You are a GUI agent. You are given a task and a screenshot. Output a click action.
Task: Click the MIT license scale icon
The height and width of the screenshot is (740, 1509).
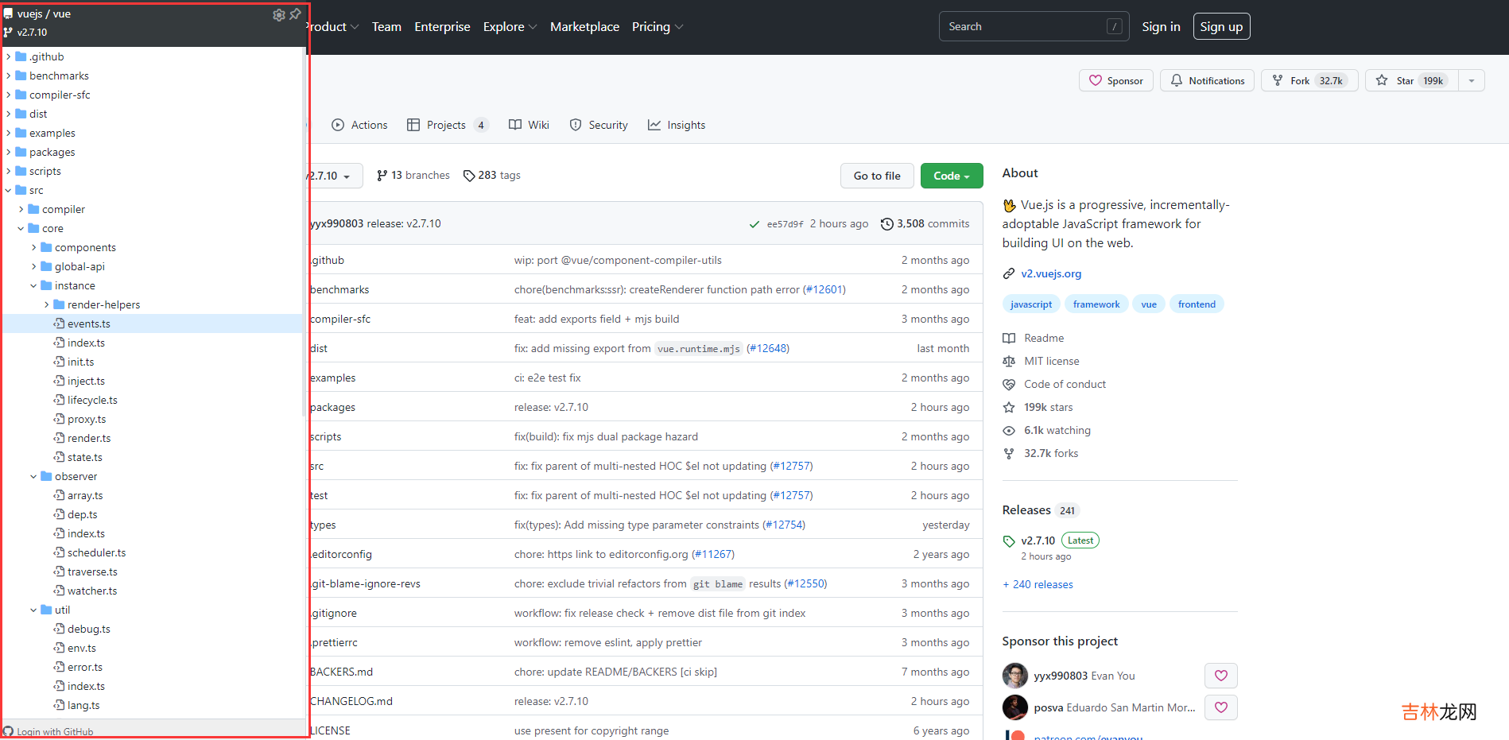1009,361
